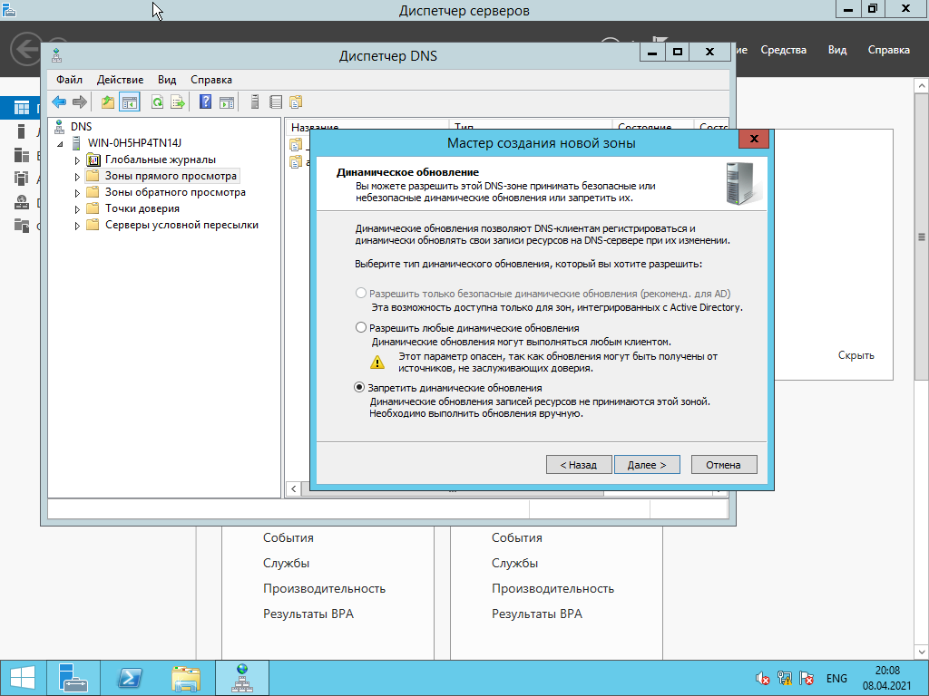Screen dimensions: 929x696
Task: Expand Зоны прямого просмотра tree node
Action: [77, 177]
